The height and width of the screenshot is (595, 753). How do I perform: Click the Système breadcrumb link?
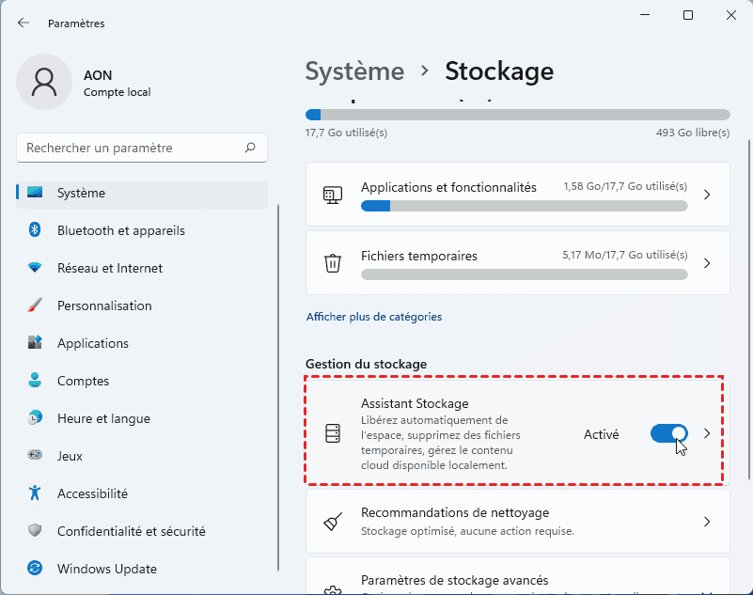pyautogui.click(x=354, y=70)
